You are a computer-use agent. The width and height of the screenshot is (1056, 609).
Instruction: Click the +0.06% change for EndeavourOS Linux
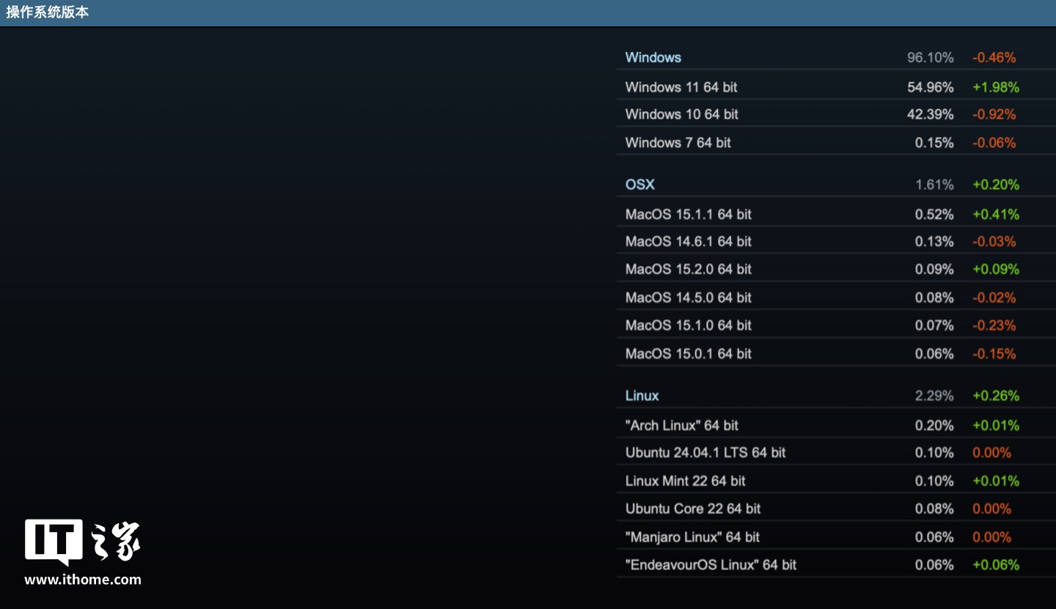(x=996, y=565)
